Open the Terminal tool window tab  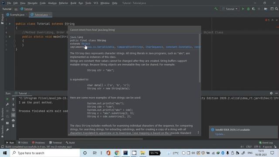[55, 143]
